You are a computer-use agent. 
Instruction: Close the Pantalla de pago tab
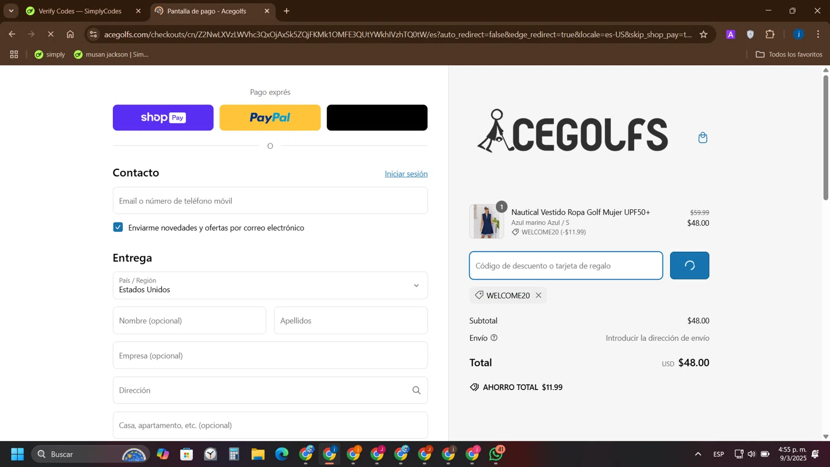click(x=267, y=11)
